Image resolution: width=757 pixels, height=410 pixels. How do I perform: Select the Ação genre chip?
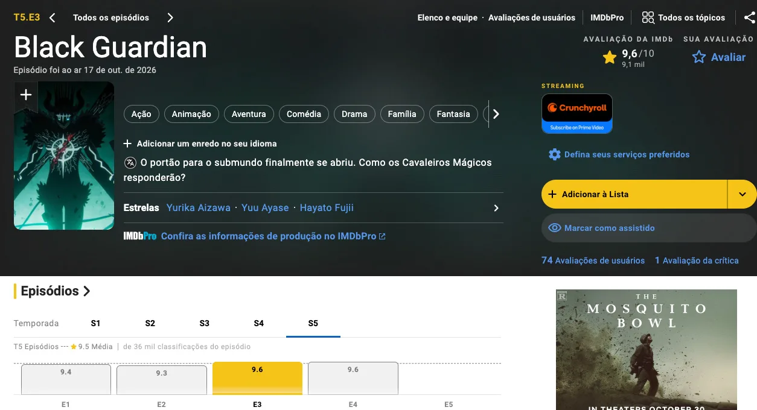[141, 114]
